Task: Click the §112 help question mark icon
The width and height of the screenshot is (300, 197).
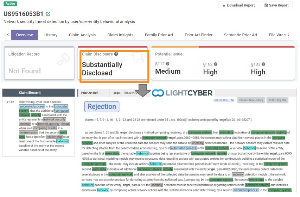Action: [x=168, y=64]
